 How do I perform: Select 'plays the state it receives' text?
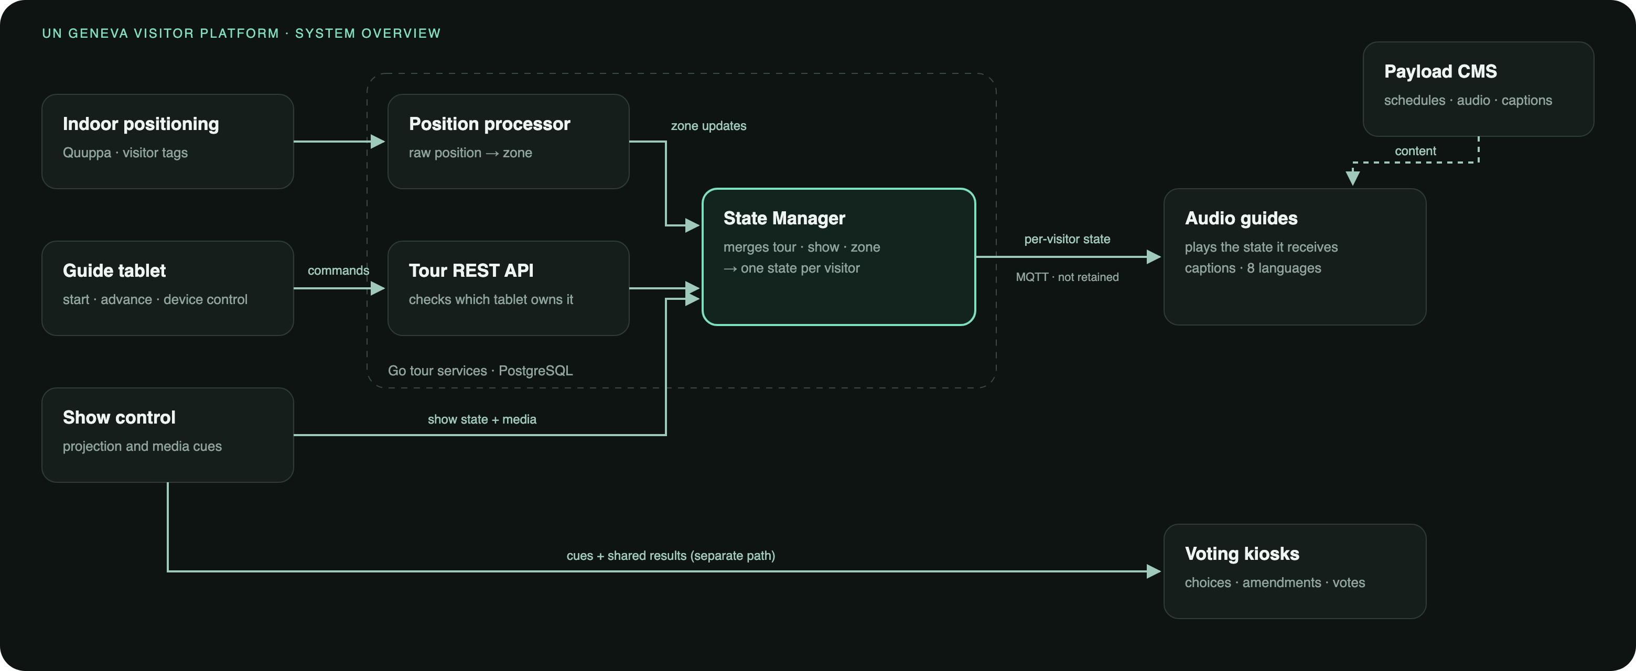1261,247
